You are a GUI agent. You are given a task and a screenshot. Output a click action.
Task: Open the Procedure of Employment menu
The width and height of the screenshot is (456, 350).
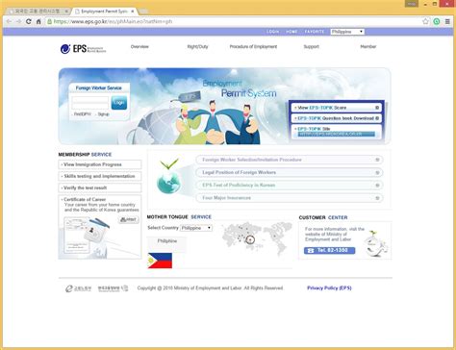253,47
